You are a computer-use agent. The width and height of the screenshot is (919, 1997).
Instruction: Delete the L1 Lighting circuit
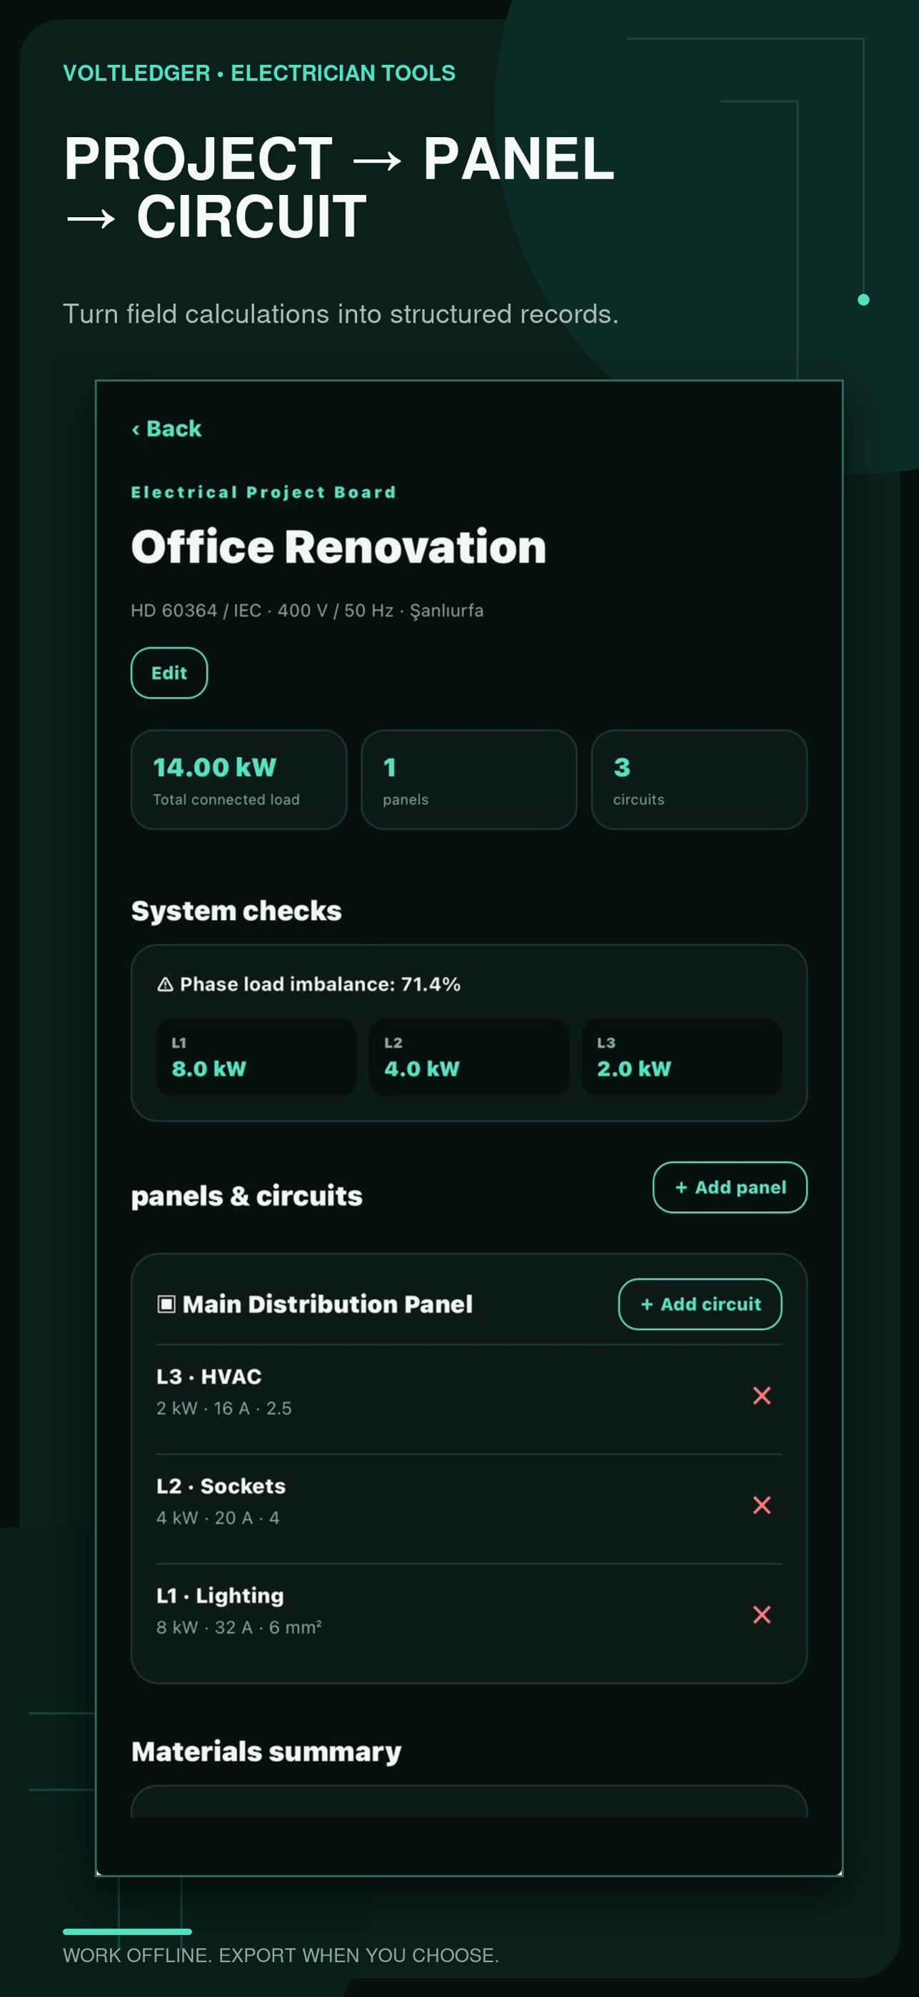(x=762, y=1614)
